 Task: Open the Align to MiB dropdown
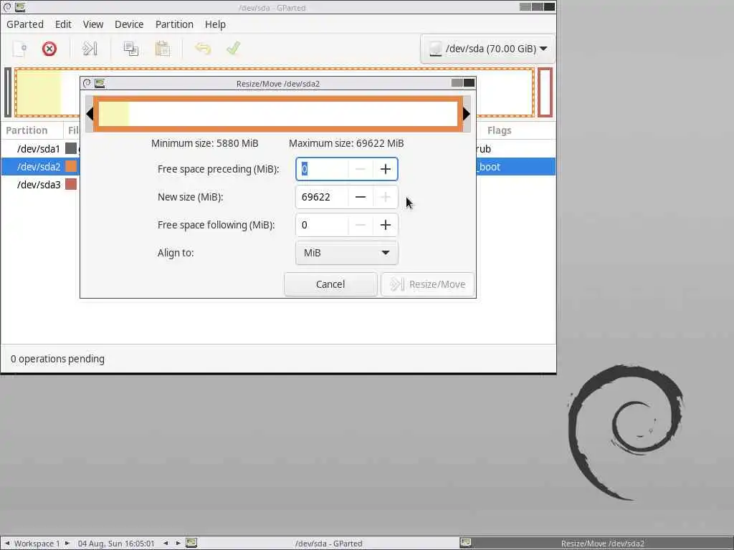point(347,253)
